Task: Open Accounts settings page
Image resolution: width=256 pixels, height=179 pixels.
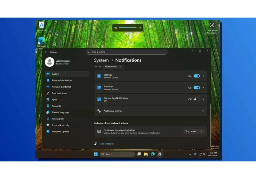Action: pos(67,106)
